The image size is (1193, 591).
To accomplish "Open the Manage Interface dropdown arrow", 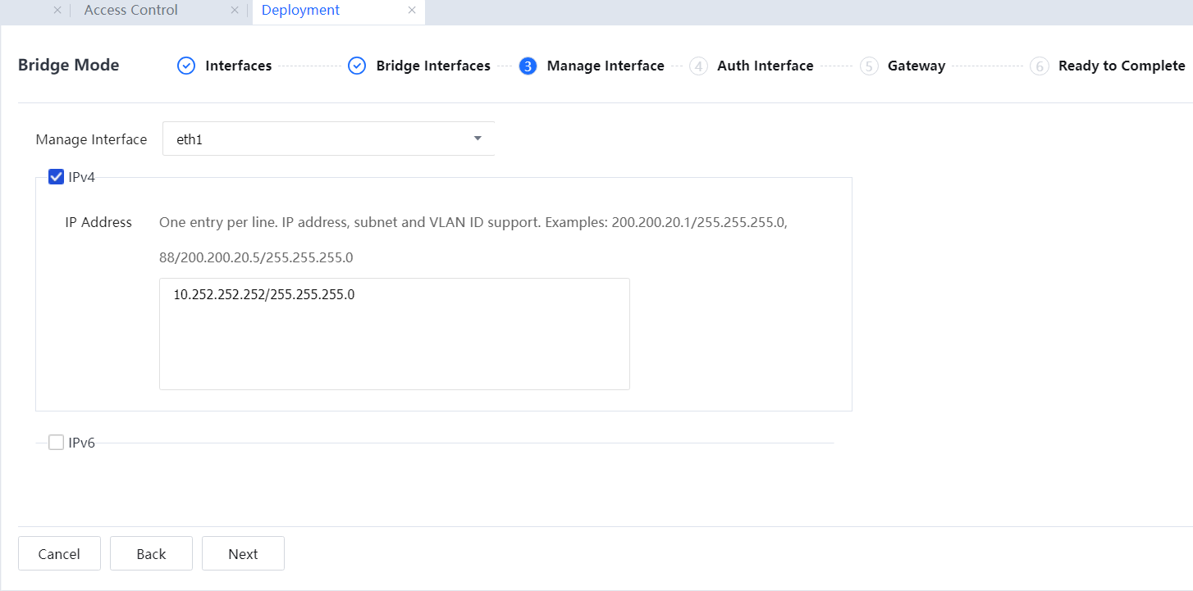I will click(x=478, y=139).
